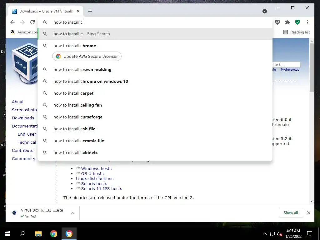Select 'how to install cab file' suggestion

point(155,129)
